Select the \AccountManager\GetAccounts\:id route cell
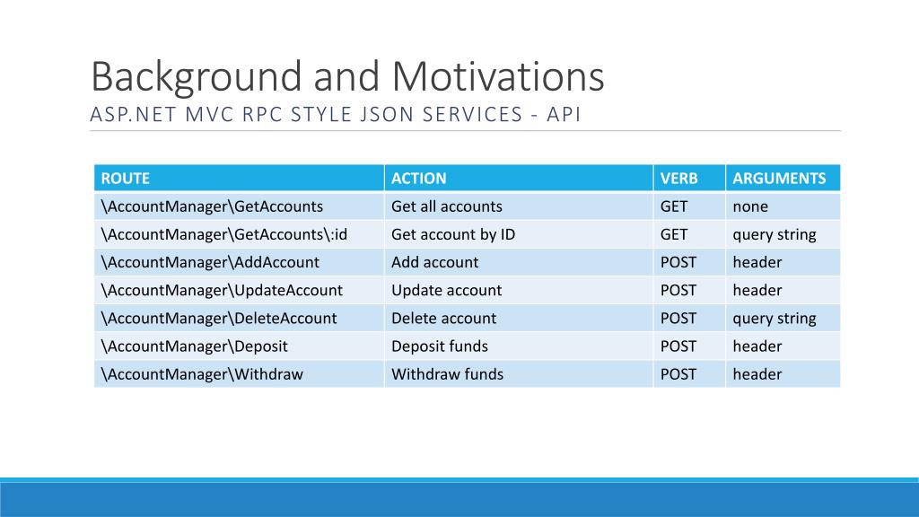Screen dimensions: 919x517 pos(239,234)
